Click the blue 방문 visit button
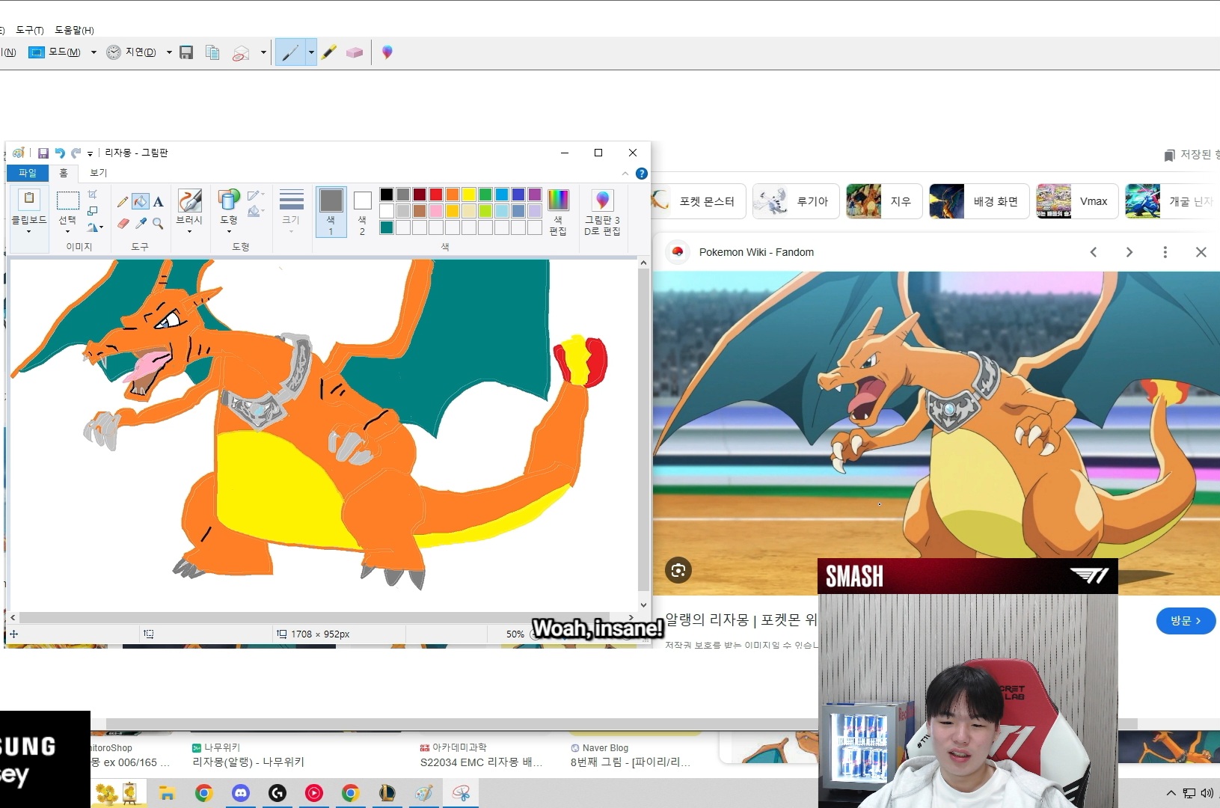 coord(1185,621)
